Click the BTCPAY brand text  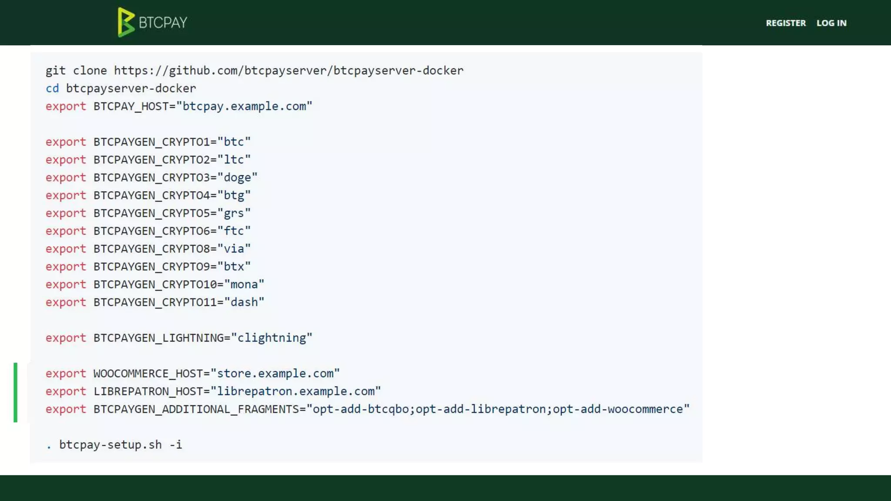point(163,22)
